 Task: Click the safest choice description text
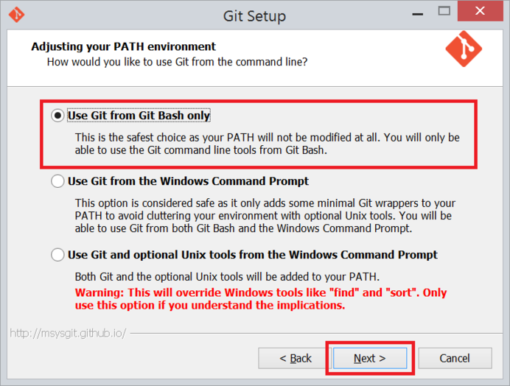click(x=268, y=144)
